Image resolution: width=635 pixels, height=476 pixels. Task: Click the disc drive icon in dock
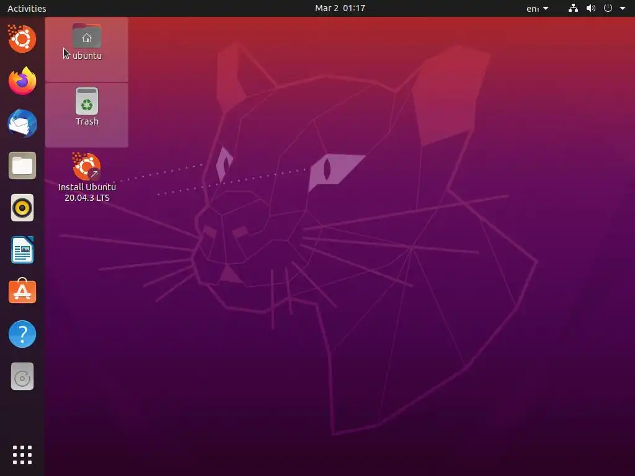coord(22,376)
